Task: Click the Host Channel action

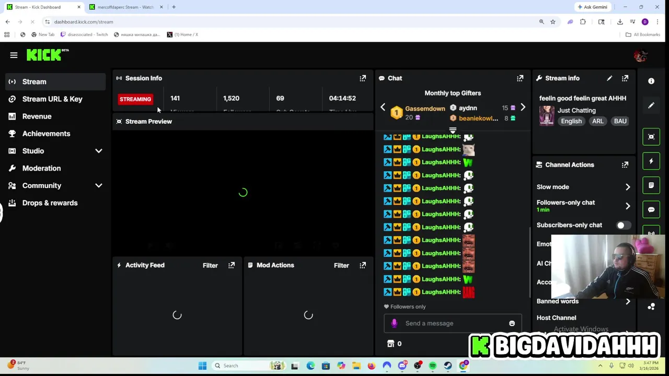Action: [556, 318]
